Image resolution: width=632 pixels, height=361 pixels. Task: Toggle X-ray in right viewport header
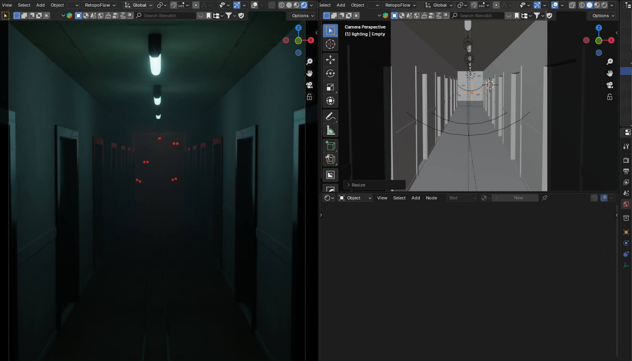tap(572, 5)
